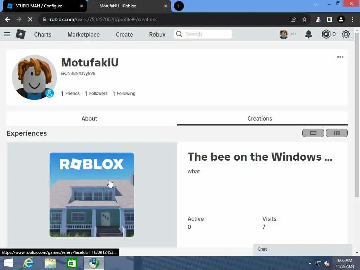
Task: Open the profile three-dots options menu
Action: (x=340, y=57)
